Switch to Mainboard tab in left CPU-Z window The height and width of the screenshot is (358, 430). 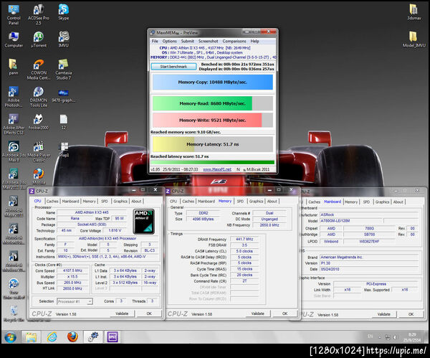[70, 201]
